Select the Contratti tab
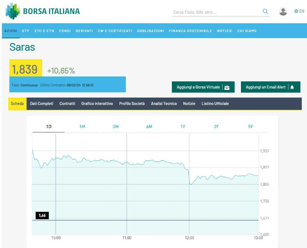The height and width of the screenshot is (248, 307). (67, 104)
